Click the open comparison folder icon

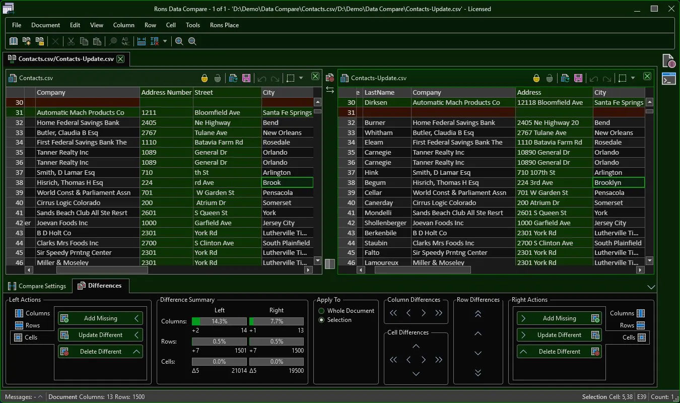40,41
